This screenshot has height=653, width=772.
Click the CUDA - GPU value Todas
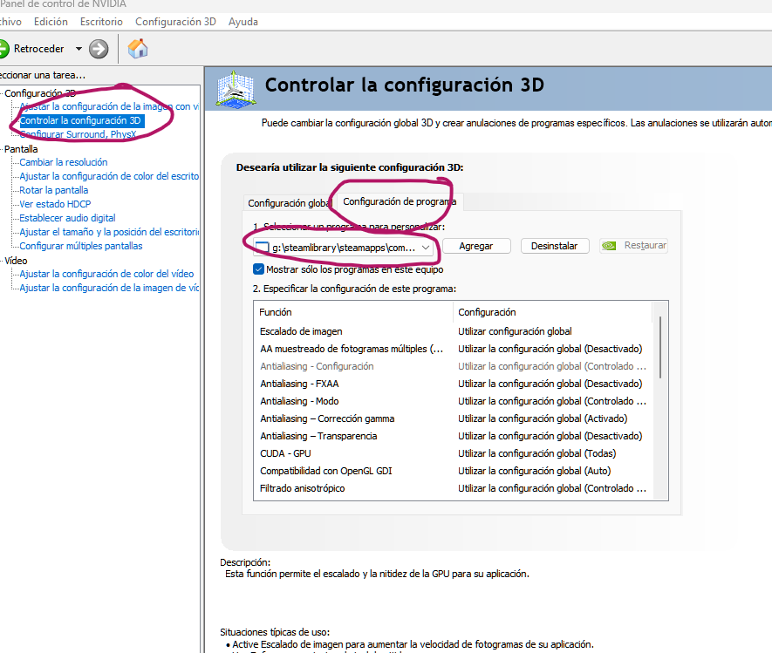click(537, 453)
